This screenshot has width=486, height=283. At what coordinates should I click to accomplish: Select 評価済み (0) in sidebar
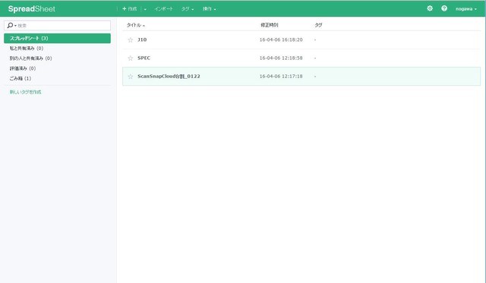(23, 68)
